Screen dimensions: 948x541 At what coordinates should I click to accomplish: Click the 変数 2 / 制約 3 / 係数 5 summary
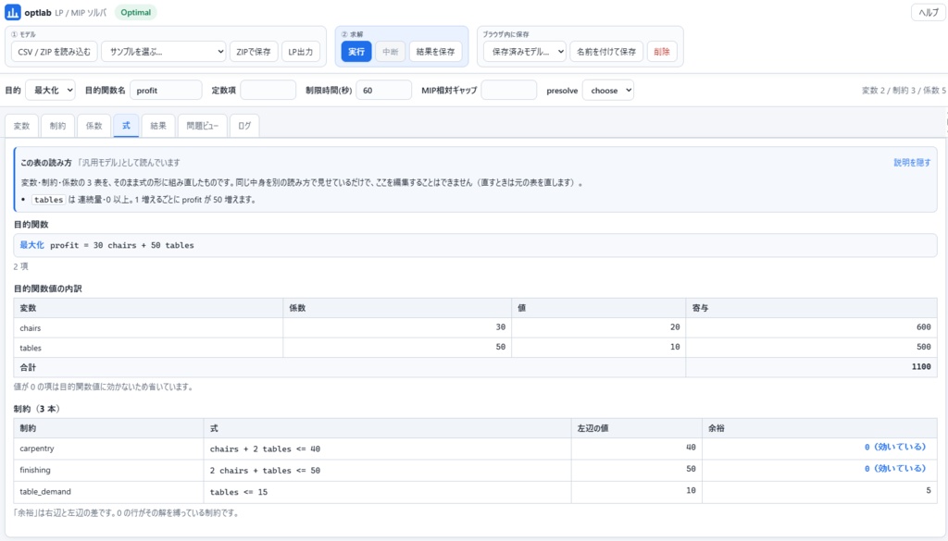(x=904, y=90)
